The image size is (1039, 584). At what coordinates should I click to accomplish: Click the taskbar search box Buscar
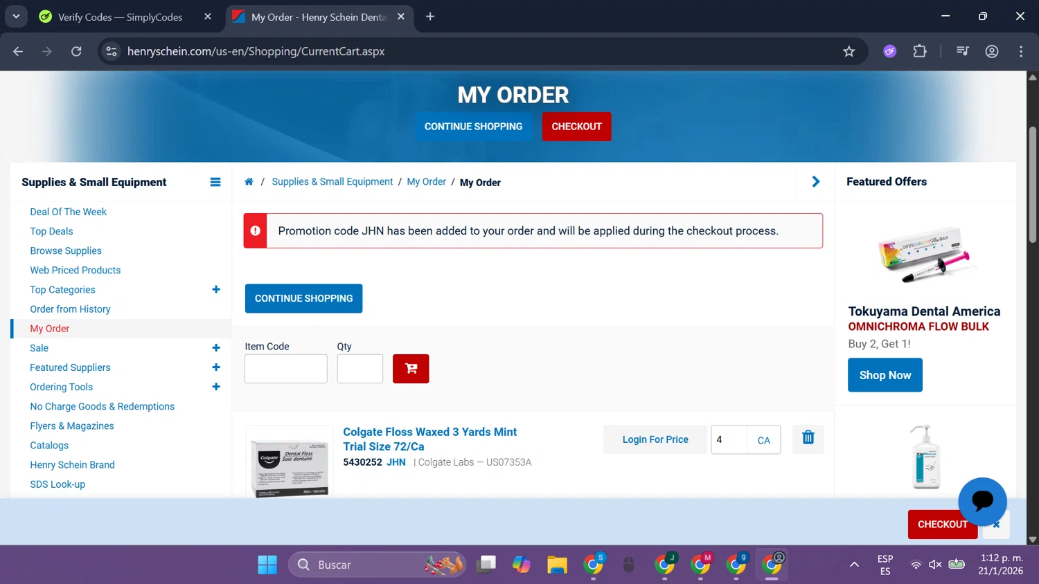378,565
